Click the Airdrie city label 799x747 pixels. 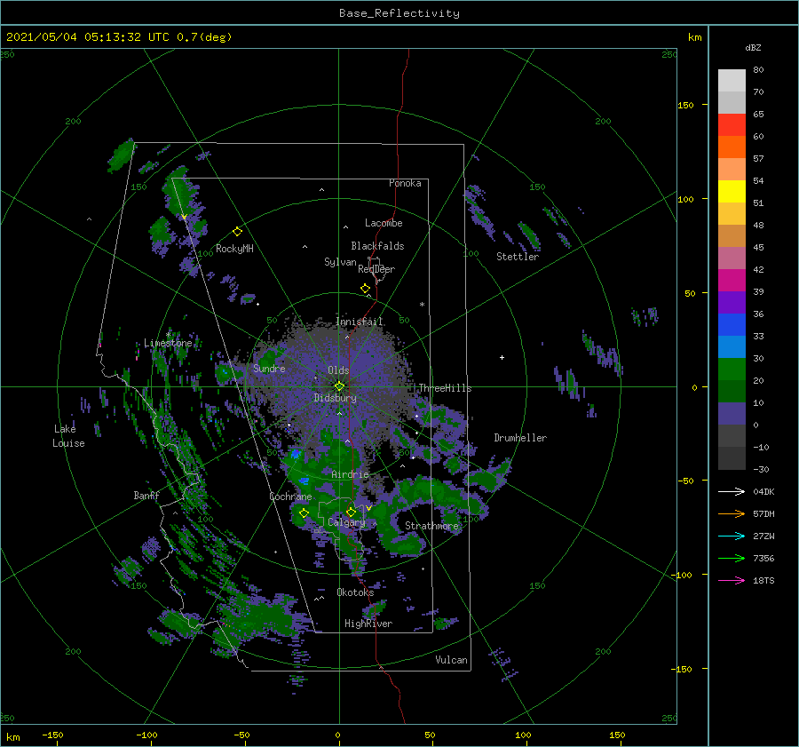point(350,474)
